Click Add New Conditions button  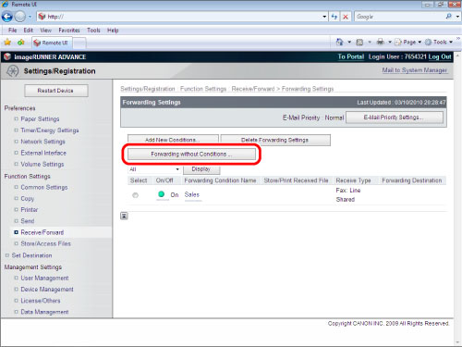pos(173,140)
